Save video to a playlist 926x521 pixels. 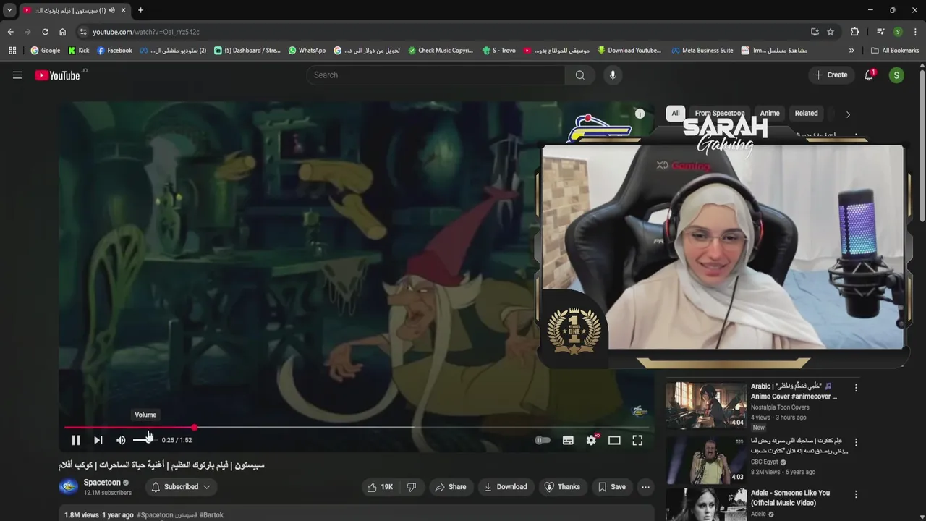click(612, 487)
